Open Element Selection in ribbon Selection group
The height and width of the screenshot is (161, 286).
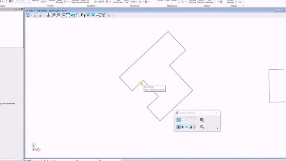pos(75,2)
